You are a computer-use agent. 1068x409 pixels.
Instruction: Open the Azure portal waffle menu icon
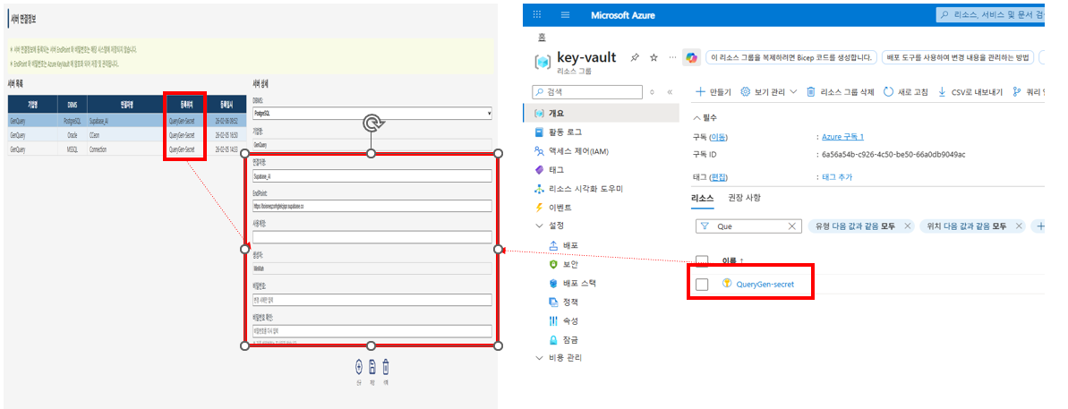(x=537, y=14)
